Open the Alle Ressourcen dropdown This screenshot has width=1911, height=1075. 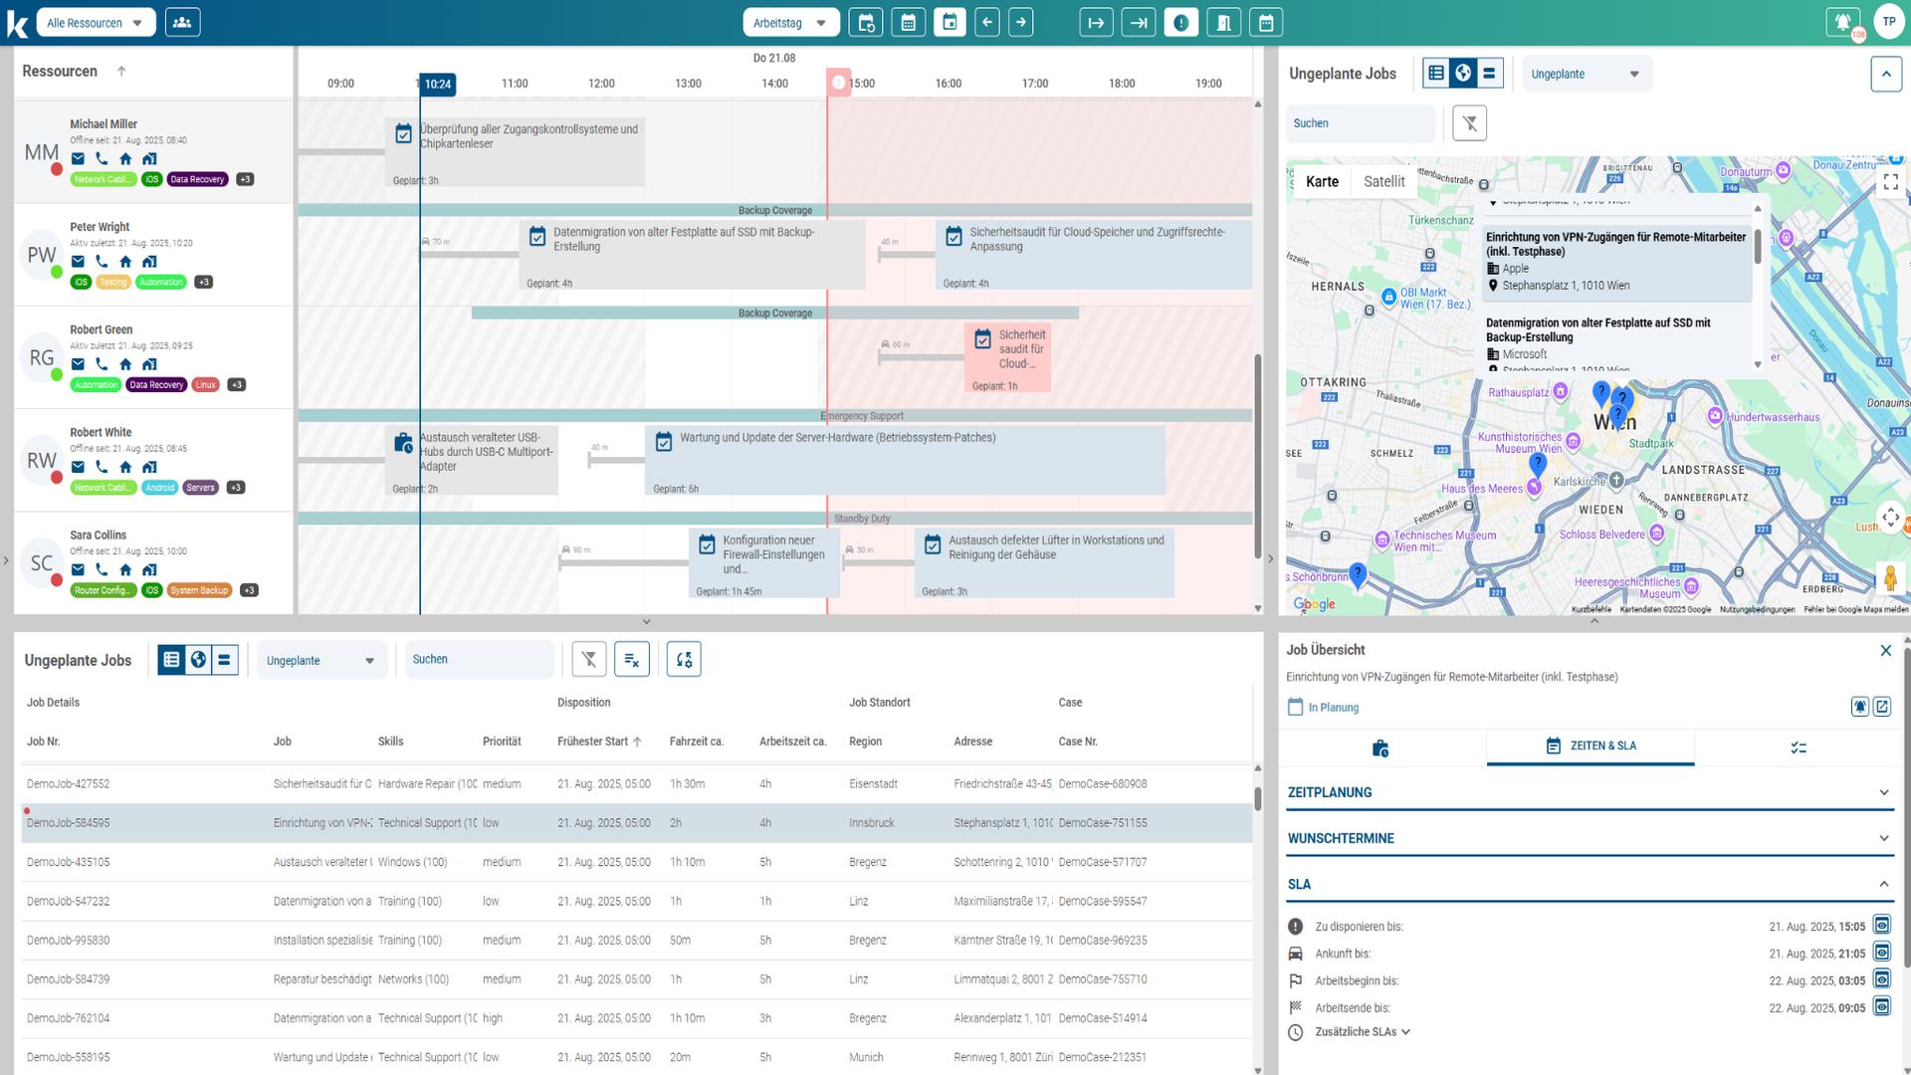point(96,22)
